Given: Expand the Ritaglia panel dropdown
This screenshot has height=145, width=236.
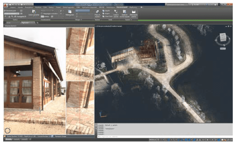Looking at the screenshot, I should (x=79, y=20).
